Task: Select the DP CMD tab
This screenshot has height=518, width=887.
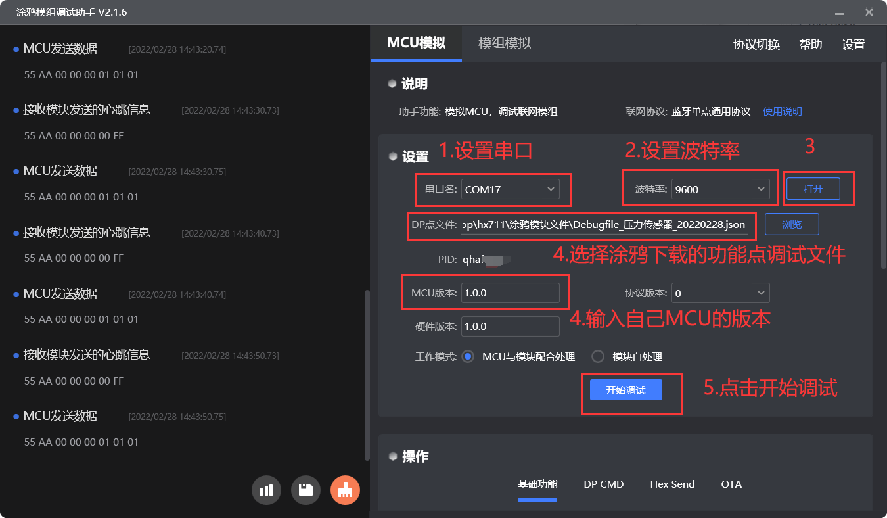Action: point(604,484)
